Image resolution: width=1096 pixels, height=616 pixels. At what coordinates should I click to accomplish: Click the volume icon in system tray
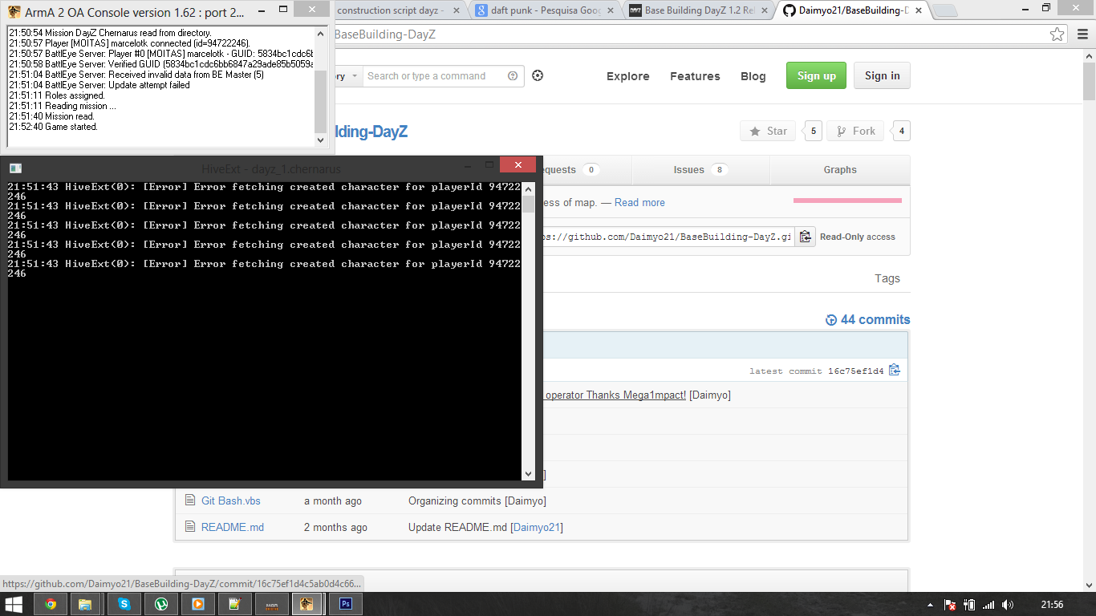pos(1008,605)
